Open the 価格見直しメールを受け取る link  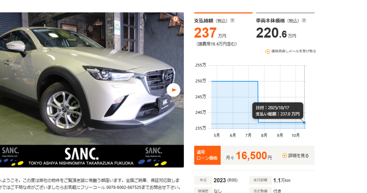tap(294, 51)
